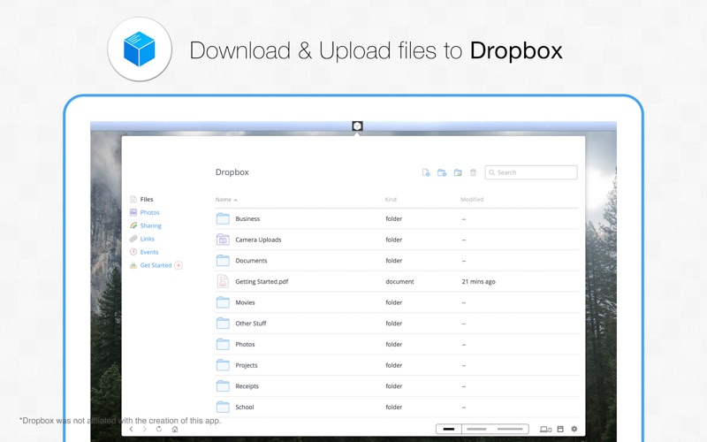Image resolution: width=707 pixels, height=442 pixels.
Task: Click the Get Started badge count
Action: click(179, 265)
